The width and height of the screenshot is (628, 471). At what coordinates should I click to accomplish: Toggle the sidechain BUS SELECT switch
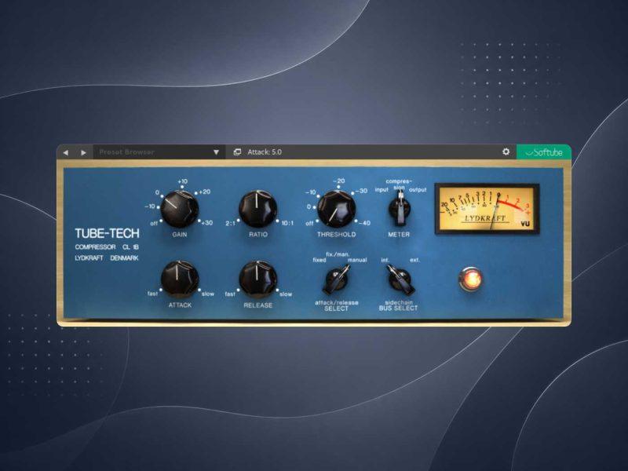[400, 279]
